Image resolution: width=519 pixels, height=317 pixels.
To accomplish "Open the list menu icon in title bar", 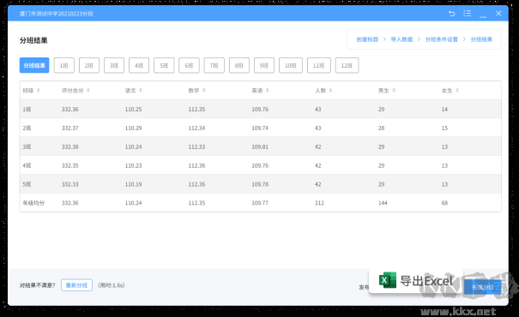I will (x=467, y=14).
